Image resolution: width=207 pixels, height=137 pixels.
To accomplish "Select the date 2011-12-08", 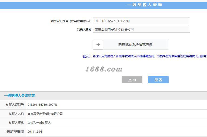I will point(35,132).
